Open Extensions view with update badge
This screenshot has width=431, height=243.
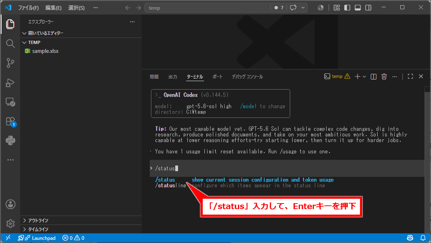tap(11, 122)
